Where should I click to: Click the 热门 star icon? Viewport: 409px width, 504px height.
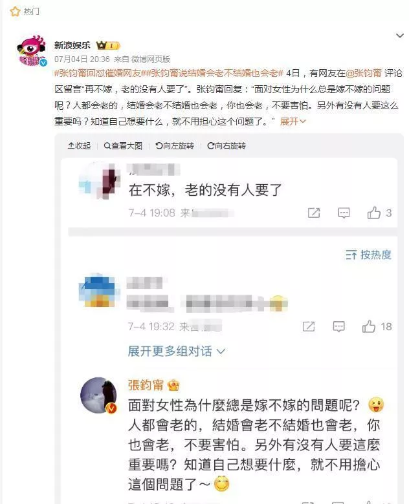click(15, 12)
